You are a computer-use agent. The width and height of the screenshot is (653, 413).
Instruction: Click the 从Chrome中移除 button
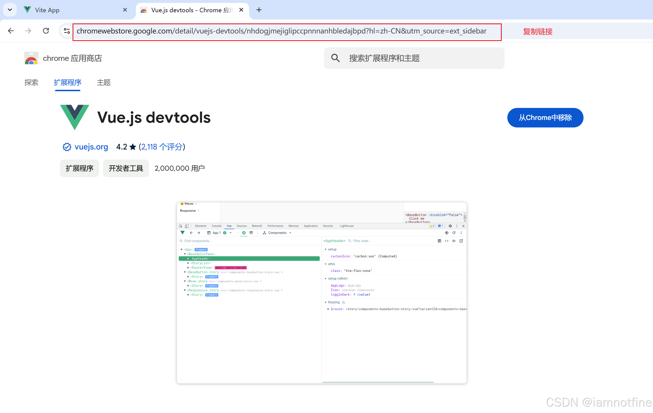(x=545, y=117)
